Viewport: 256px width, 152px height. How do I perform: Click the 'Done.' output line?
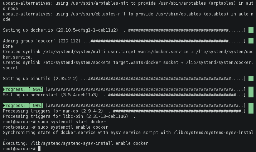click(9, 46)
